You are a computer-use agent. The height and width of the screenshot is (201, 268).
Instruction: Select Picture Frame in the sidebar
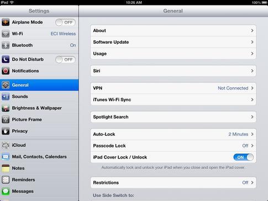click(39, 120)
